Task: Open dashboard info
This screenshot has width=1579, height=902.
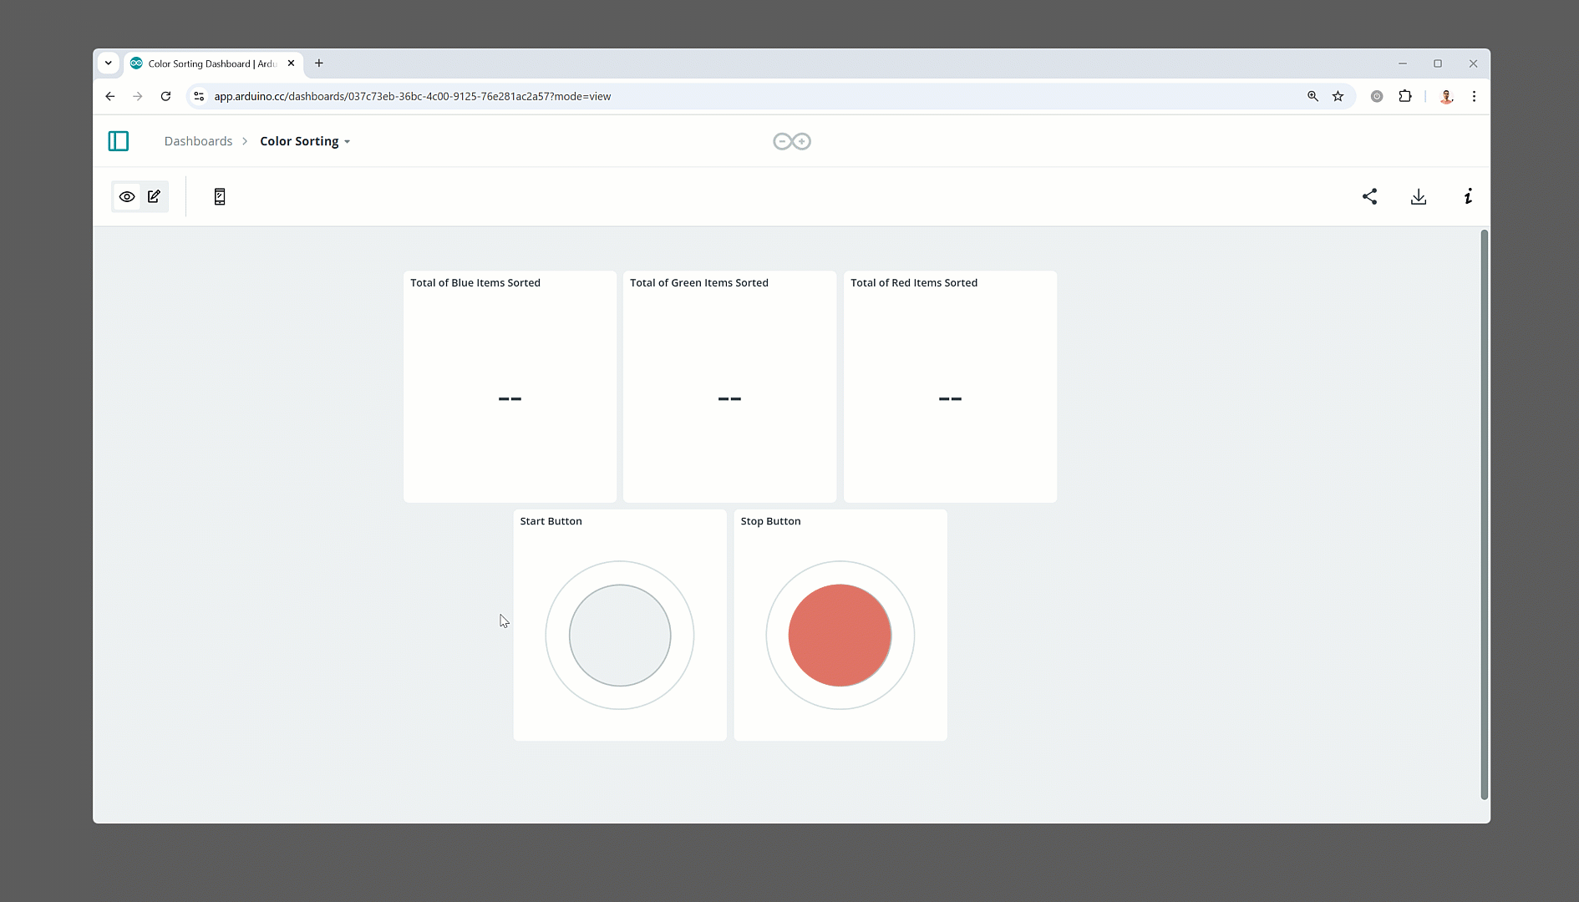Action: [1468, 196]
